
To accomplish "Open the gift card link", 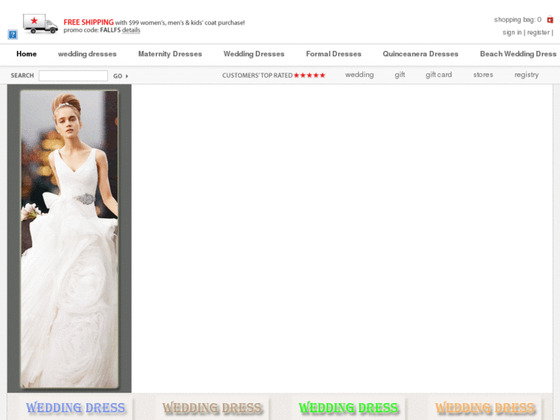I will tap(438, 75).
